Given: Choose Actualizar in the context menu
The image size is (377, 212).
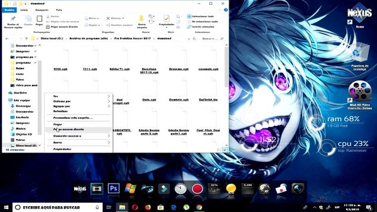Looking at the screenshot, I should click(x=78, y=111).
